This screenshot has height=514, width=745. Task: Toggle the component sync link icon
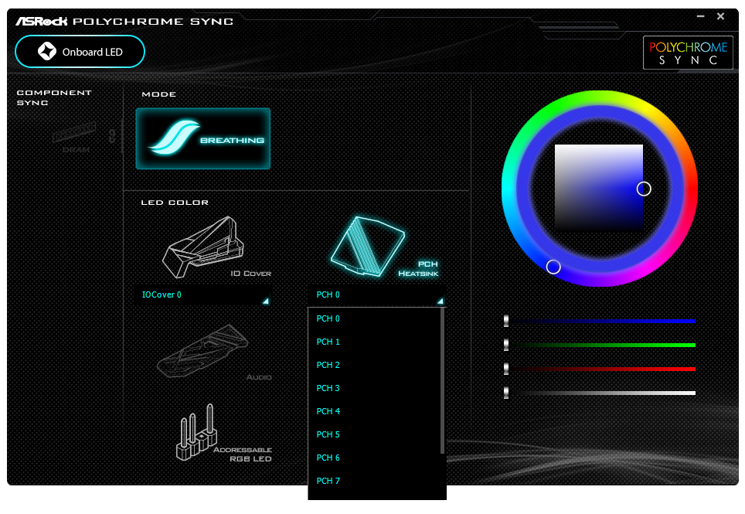click(x=112, y=136)
